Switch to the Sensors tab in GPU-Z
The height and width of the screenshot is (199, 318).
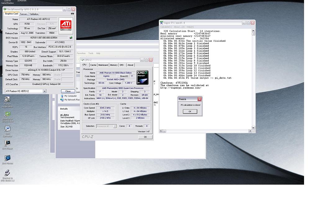click(x=24, y=14)
